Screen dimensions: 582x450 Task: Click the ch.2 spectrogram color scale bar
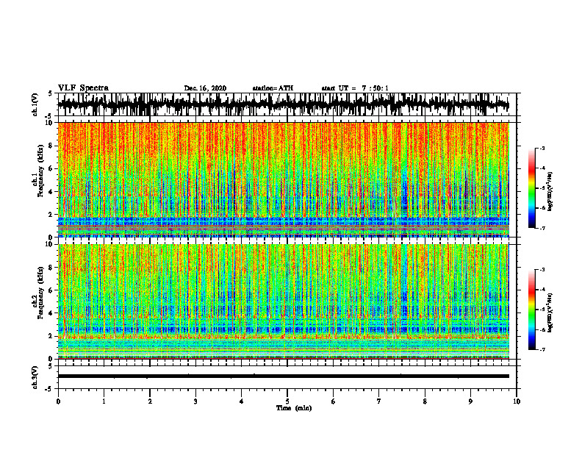[532, 310]
